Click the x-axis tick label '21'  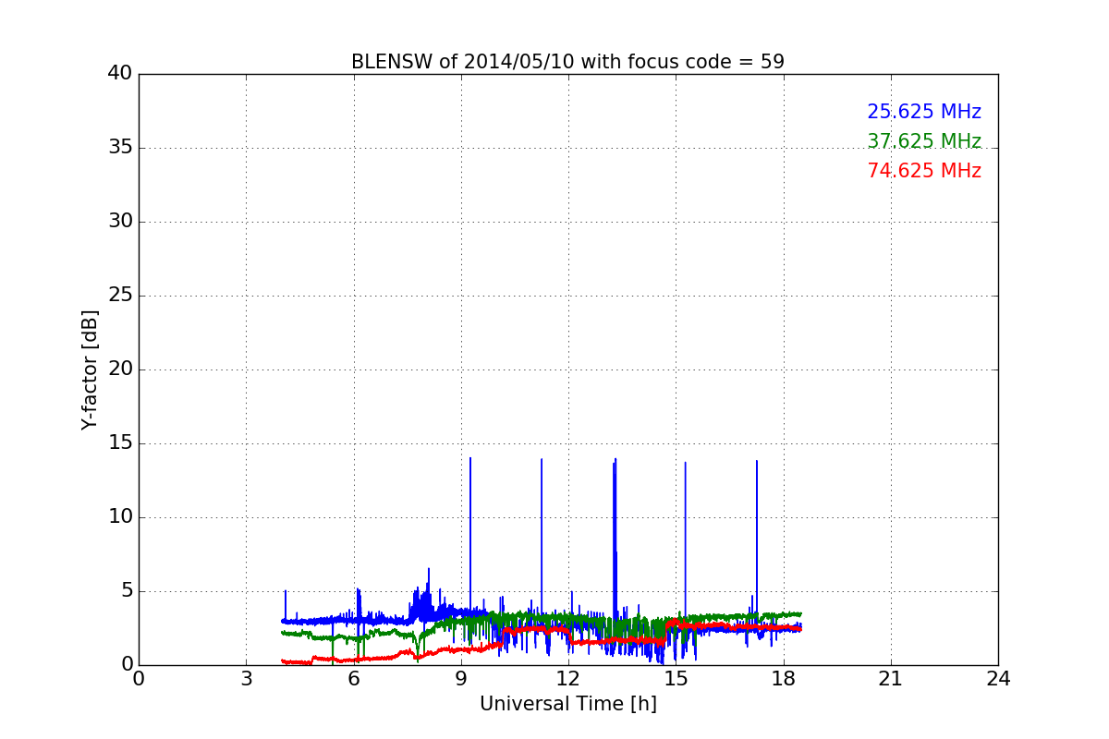891,679
